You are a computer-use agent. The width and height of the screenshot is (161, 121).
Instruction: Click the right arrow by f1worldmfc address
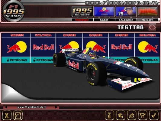(56, 107)
